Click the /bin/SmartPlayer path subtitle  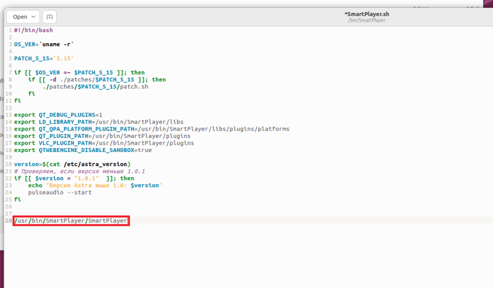pos(365,20)
